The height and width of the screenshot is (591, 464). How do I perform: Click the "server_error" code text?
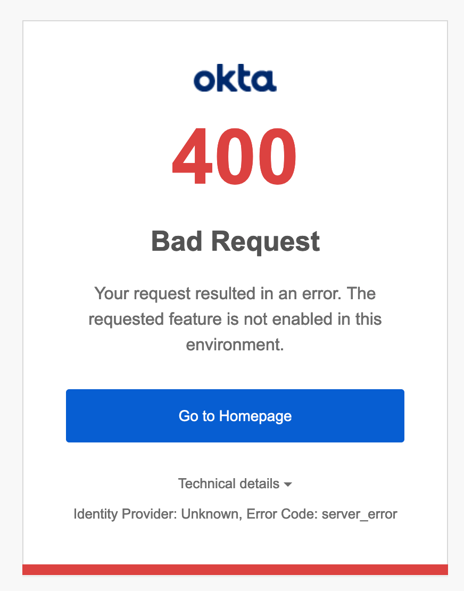pos(359,514)
